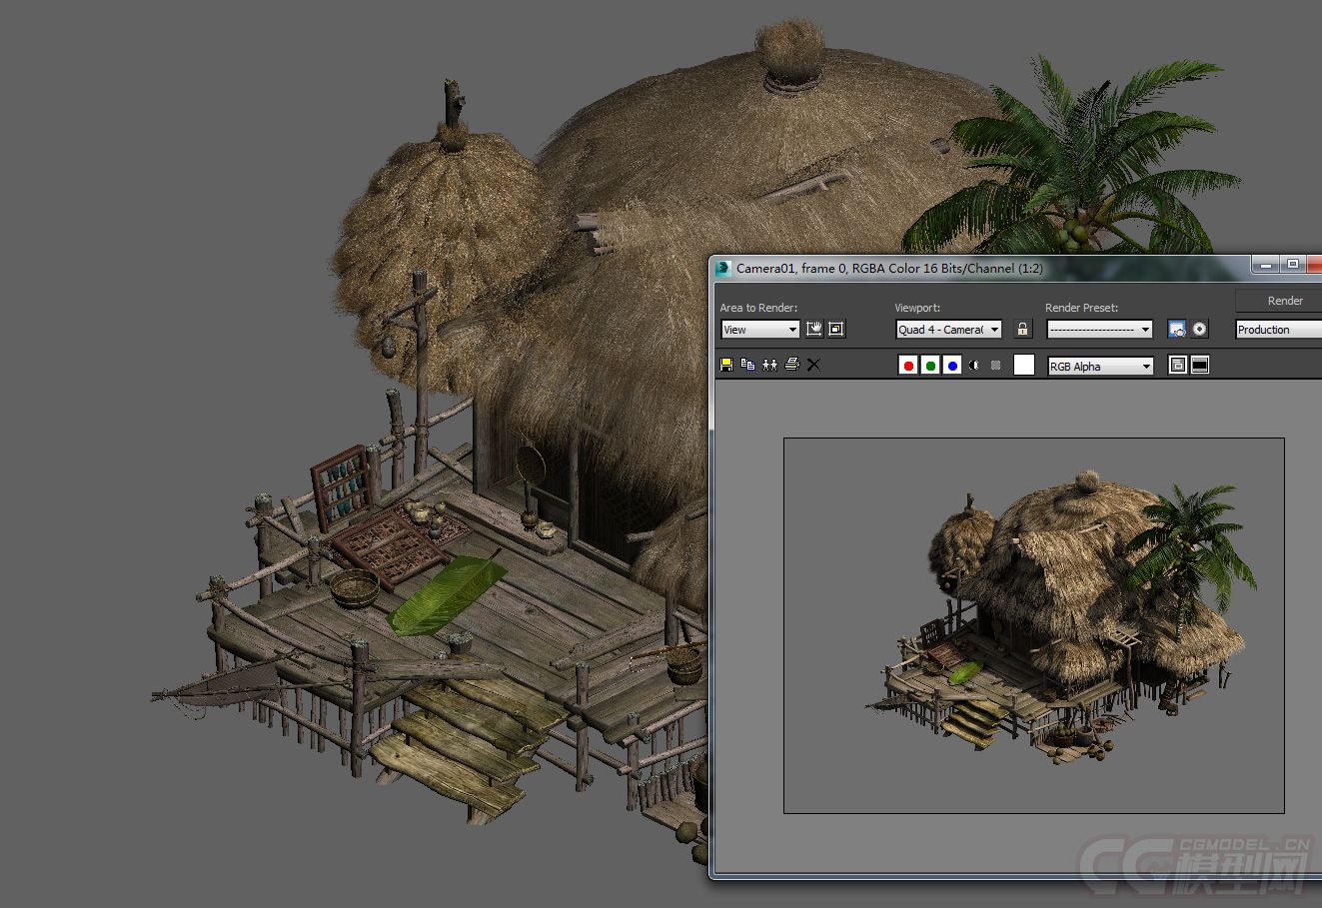Click the white color swatch
The height and width of the screenshot is (908, 1322).
(x=1024, y=365)
